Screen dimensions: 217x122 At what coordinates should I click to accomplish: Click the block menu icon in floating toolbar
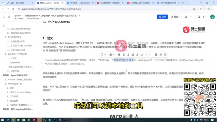coord(156,55)
